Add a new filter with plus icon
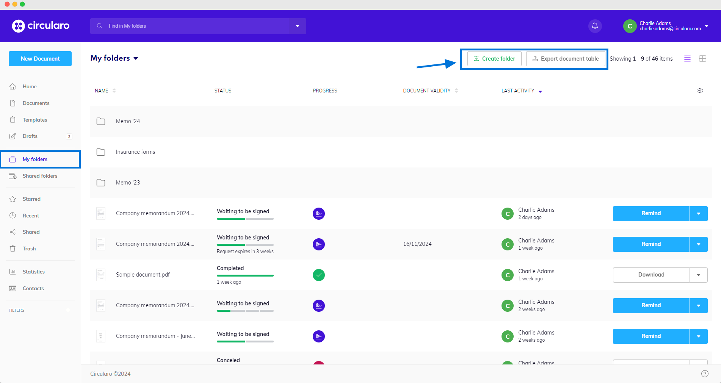This screenshot has width=721, height=383. (68, 310)
